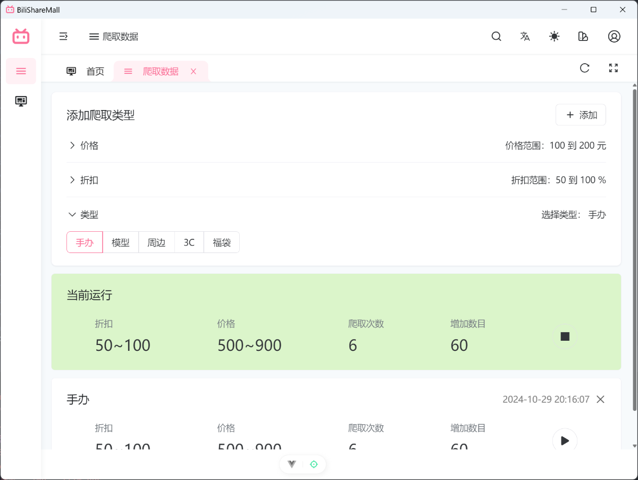
Task: Open the theme color settings icon
Action: click(x=583, y=37)
